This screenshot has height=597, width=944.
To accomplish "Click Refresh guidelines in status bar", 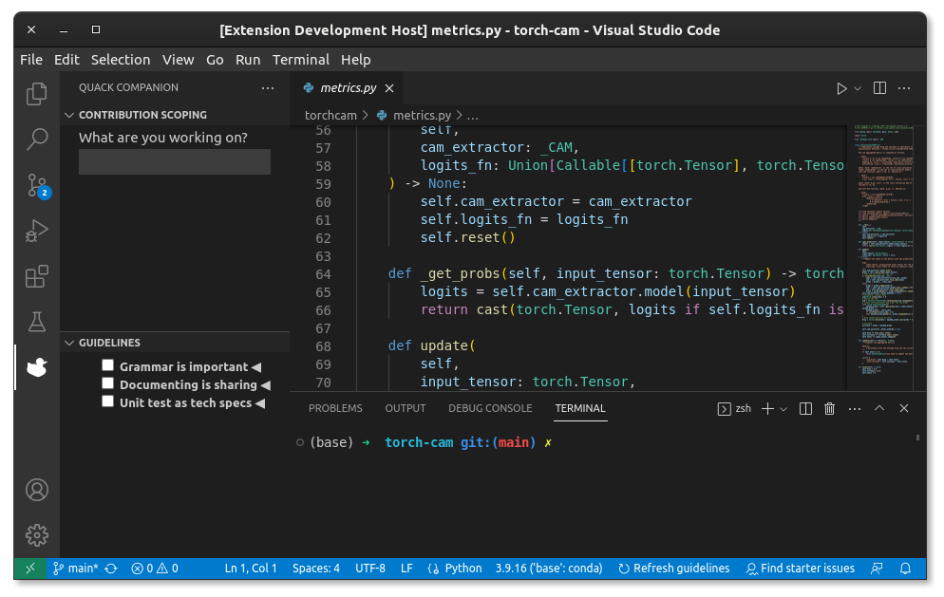I will click(673, 568).
